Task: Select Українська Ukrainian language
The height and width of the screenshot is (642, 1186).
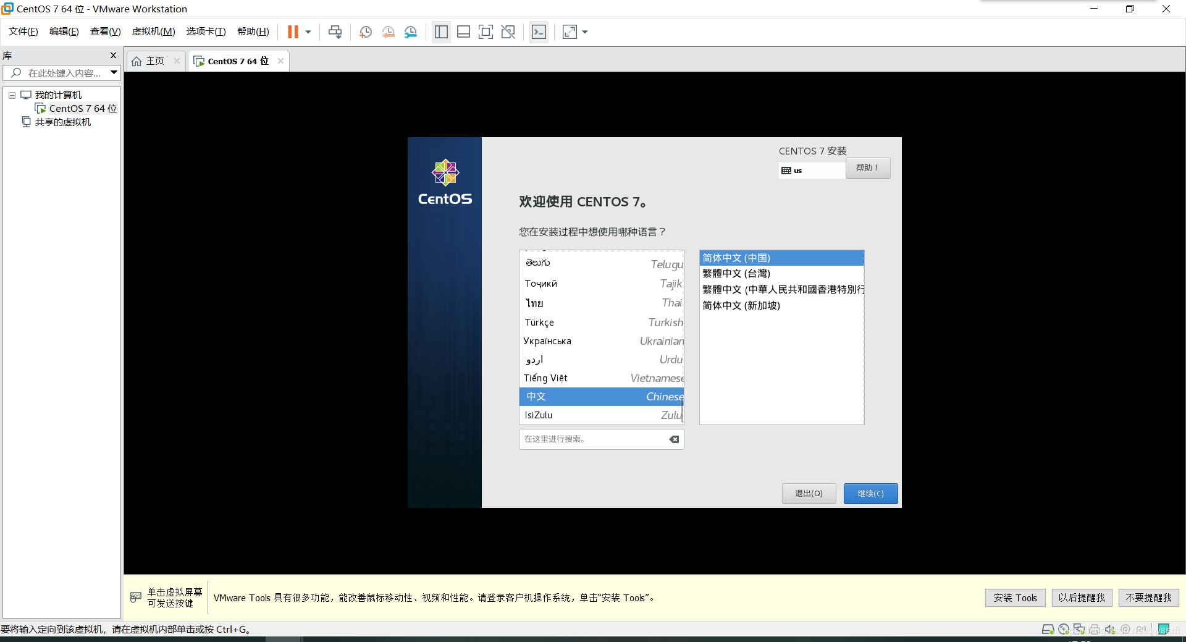Action: (x=602, y=341)
